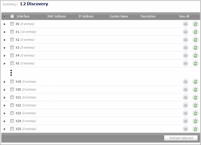201x145 pixels.
Task: Refresh the X2 interface entries
Action: [195, 40]
